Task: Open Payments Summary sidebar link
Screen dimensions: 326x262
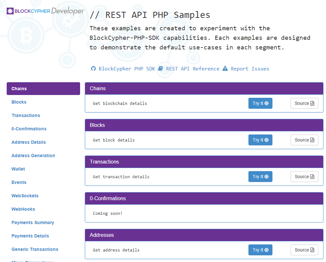Action: pyautogui.click(x=33, y=223)
